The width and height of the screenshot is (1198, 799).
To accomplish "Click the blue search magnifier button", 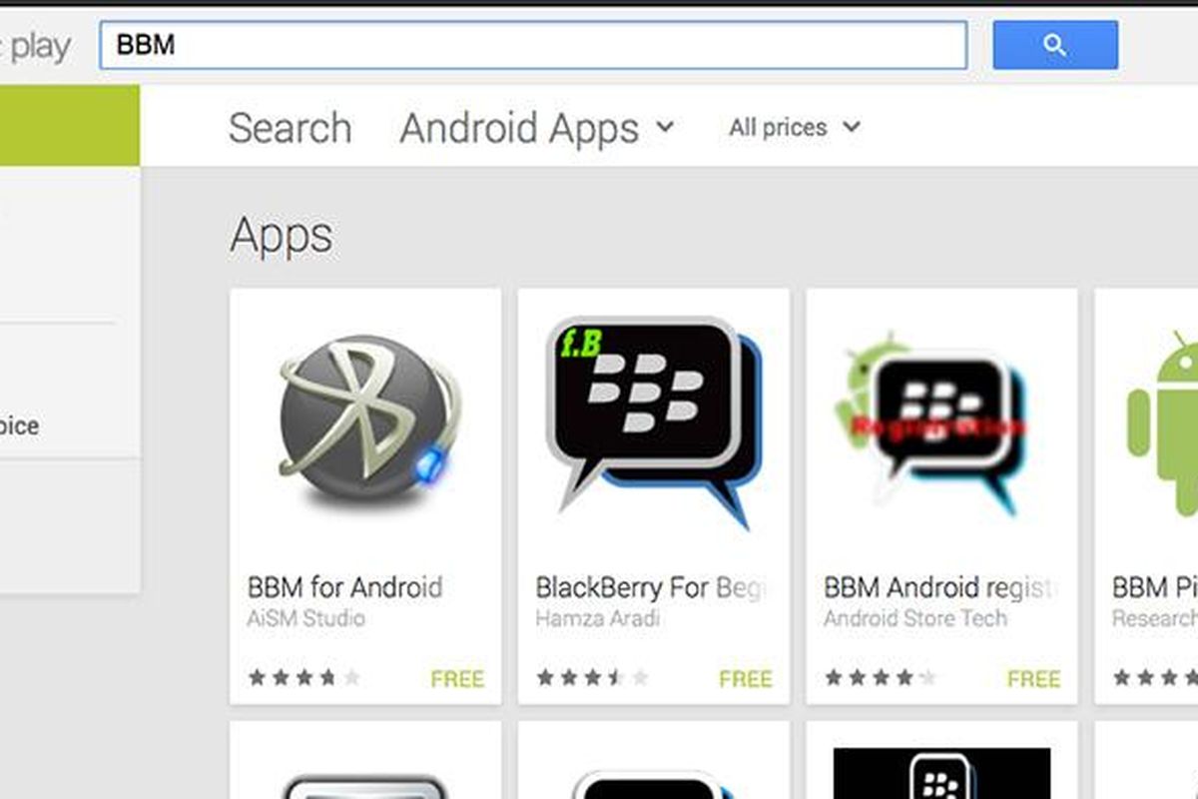I will 1055,45.
